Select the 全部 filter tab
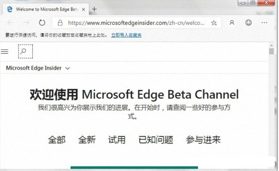The height and width of the screenshot is (171, 279). (57, 140)
